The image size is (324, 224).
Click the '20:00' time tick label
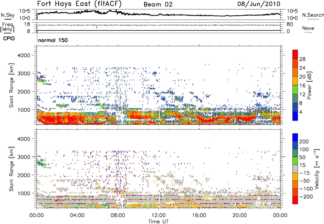239,216
